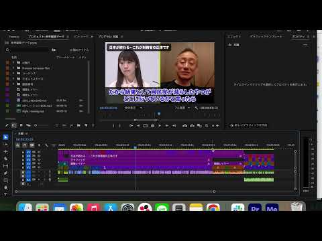Open playback resolution dropdown フル画質
Image resolution: width=322 pixels, height=241 pixels.
click(182, 108)
